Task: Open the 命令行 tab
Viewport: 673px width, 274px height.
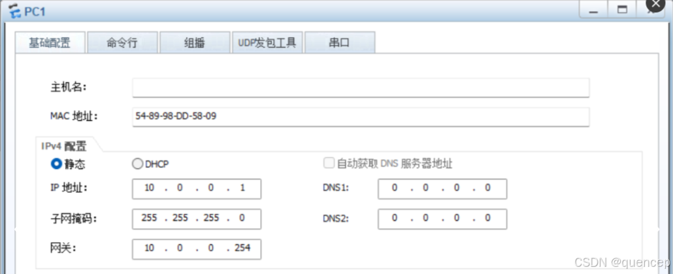Action: [x=122, y=42]
